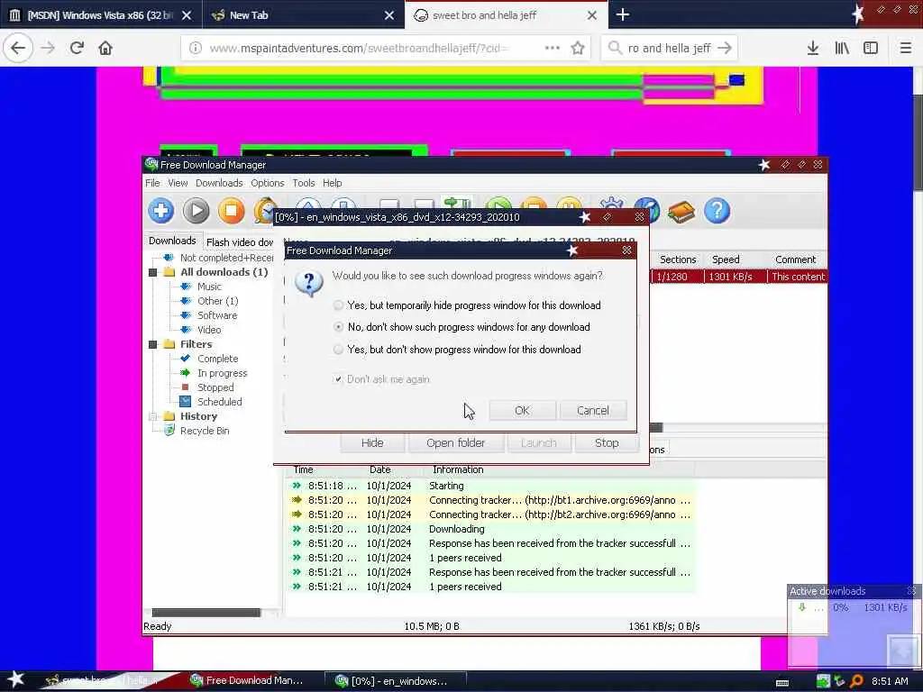Open help via the blue question mark icon
The height and width of the screenshot is (692, 923).
tap(717, 211)
